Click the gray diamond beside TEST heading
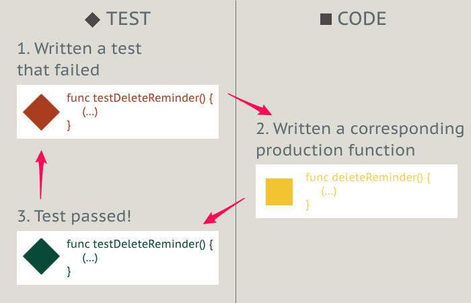This screenshot has height=303, width=471. (93, 20)
